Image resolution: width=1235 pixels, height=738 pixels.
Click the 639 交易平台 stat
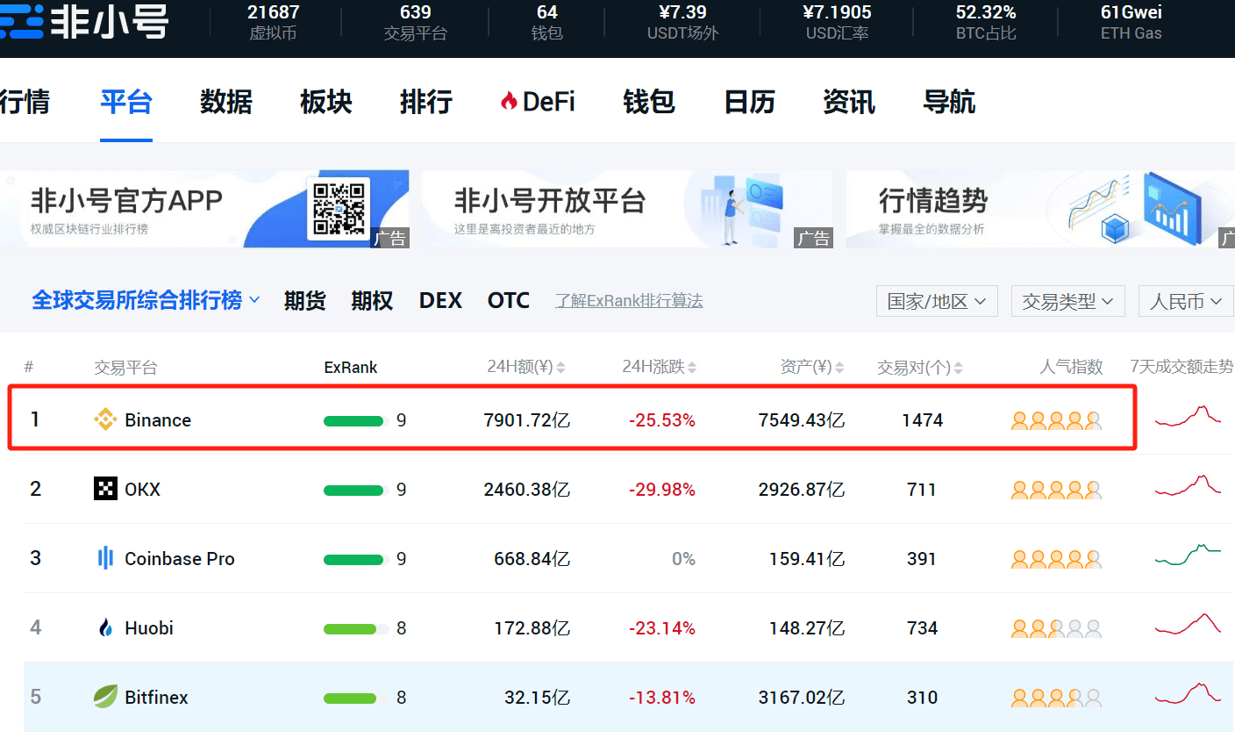tap(416, 22)
